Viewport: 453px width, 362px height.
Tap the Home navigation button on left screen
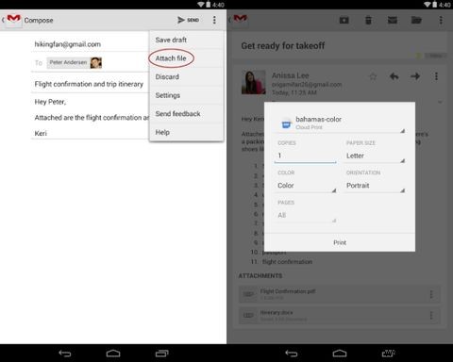click(x=113, y=354)
